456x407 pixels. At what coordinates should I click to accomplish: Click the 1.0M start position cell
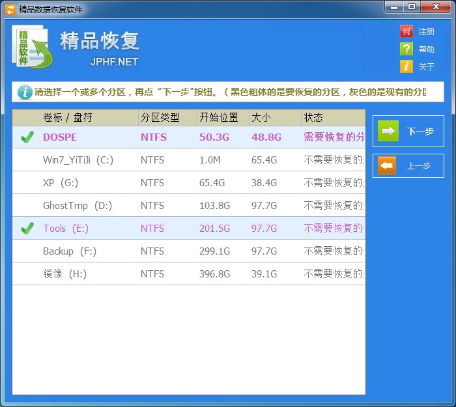pos(210,160)
